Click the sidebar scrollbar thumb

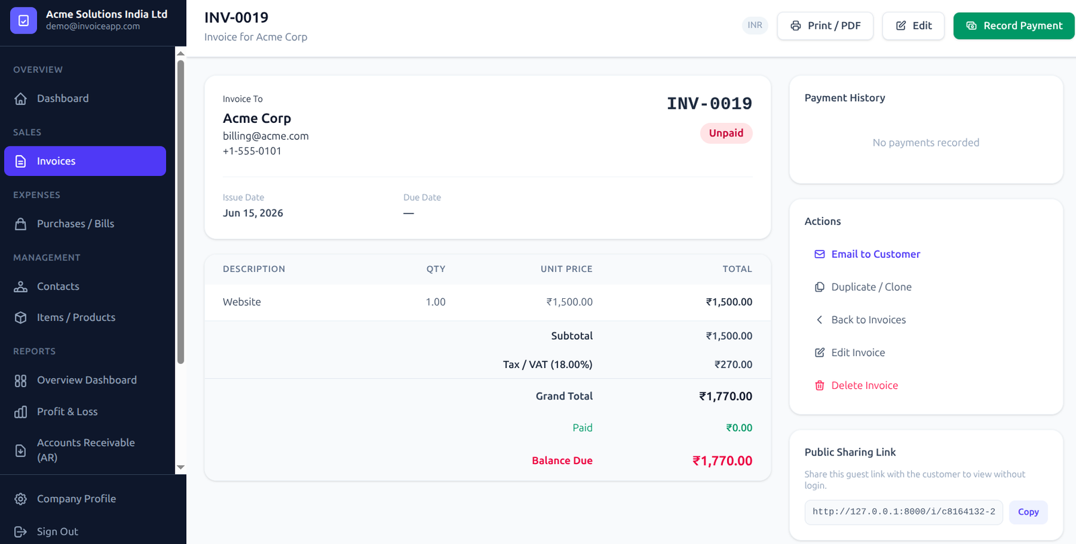tap(180, 212)
